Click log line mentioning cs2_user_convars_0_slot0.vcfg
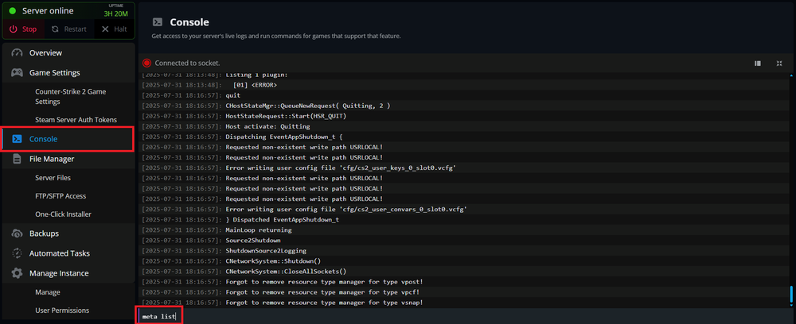 (346, 209)
